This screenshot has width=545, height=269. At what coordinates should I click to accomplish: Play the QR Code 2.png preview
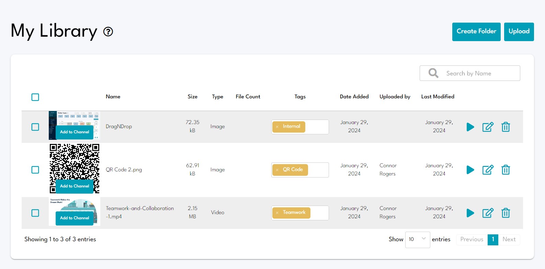coord(470,170)
